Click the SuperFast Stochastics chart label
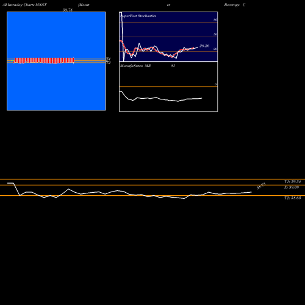The image size is (305, 305). click(138, 16)
